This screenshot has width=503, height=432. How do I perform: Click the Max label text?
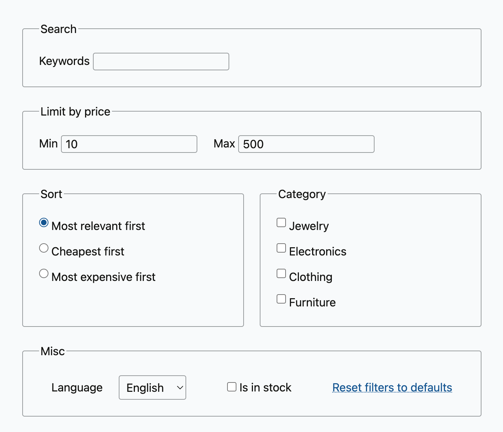click(224, 144)
